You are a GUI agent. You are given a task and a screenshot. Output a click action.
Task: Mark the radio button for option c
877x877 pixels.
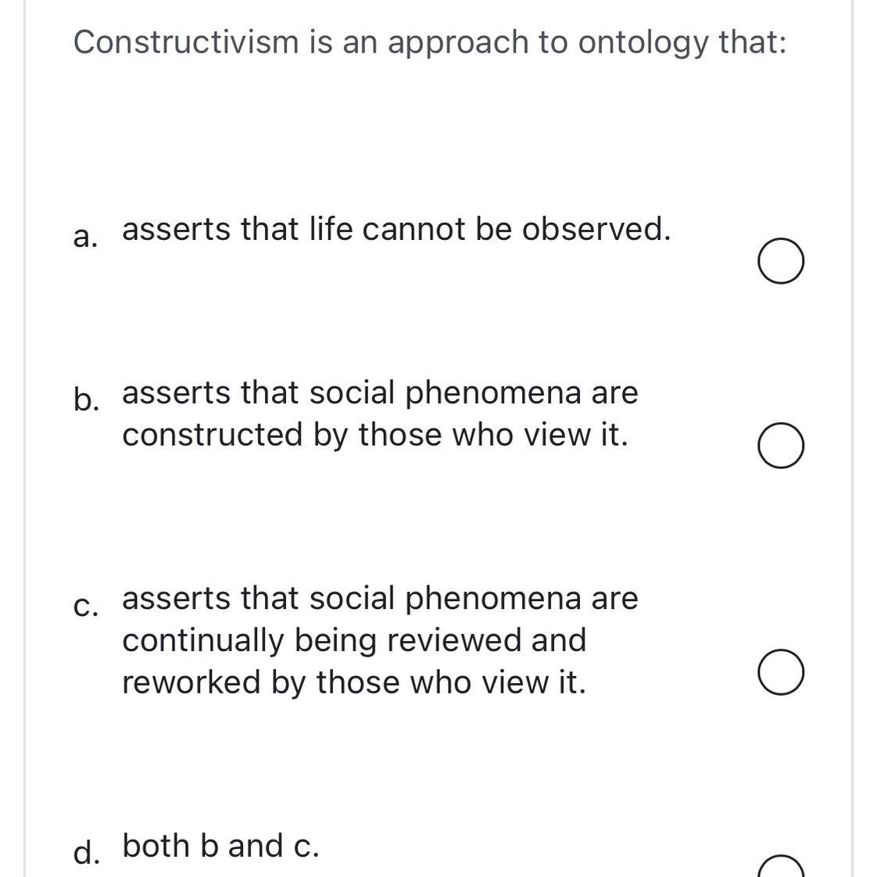[x=781, y=671]
